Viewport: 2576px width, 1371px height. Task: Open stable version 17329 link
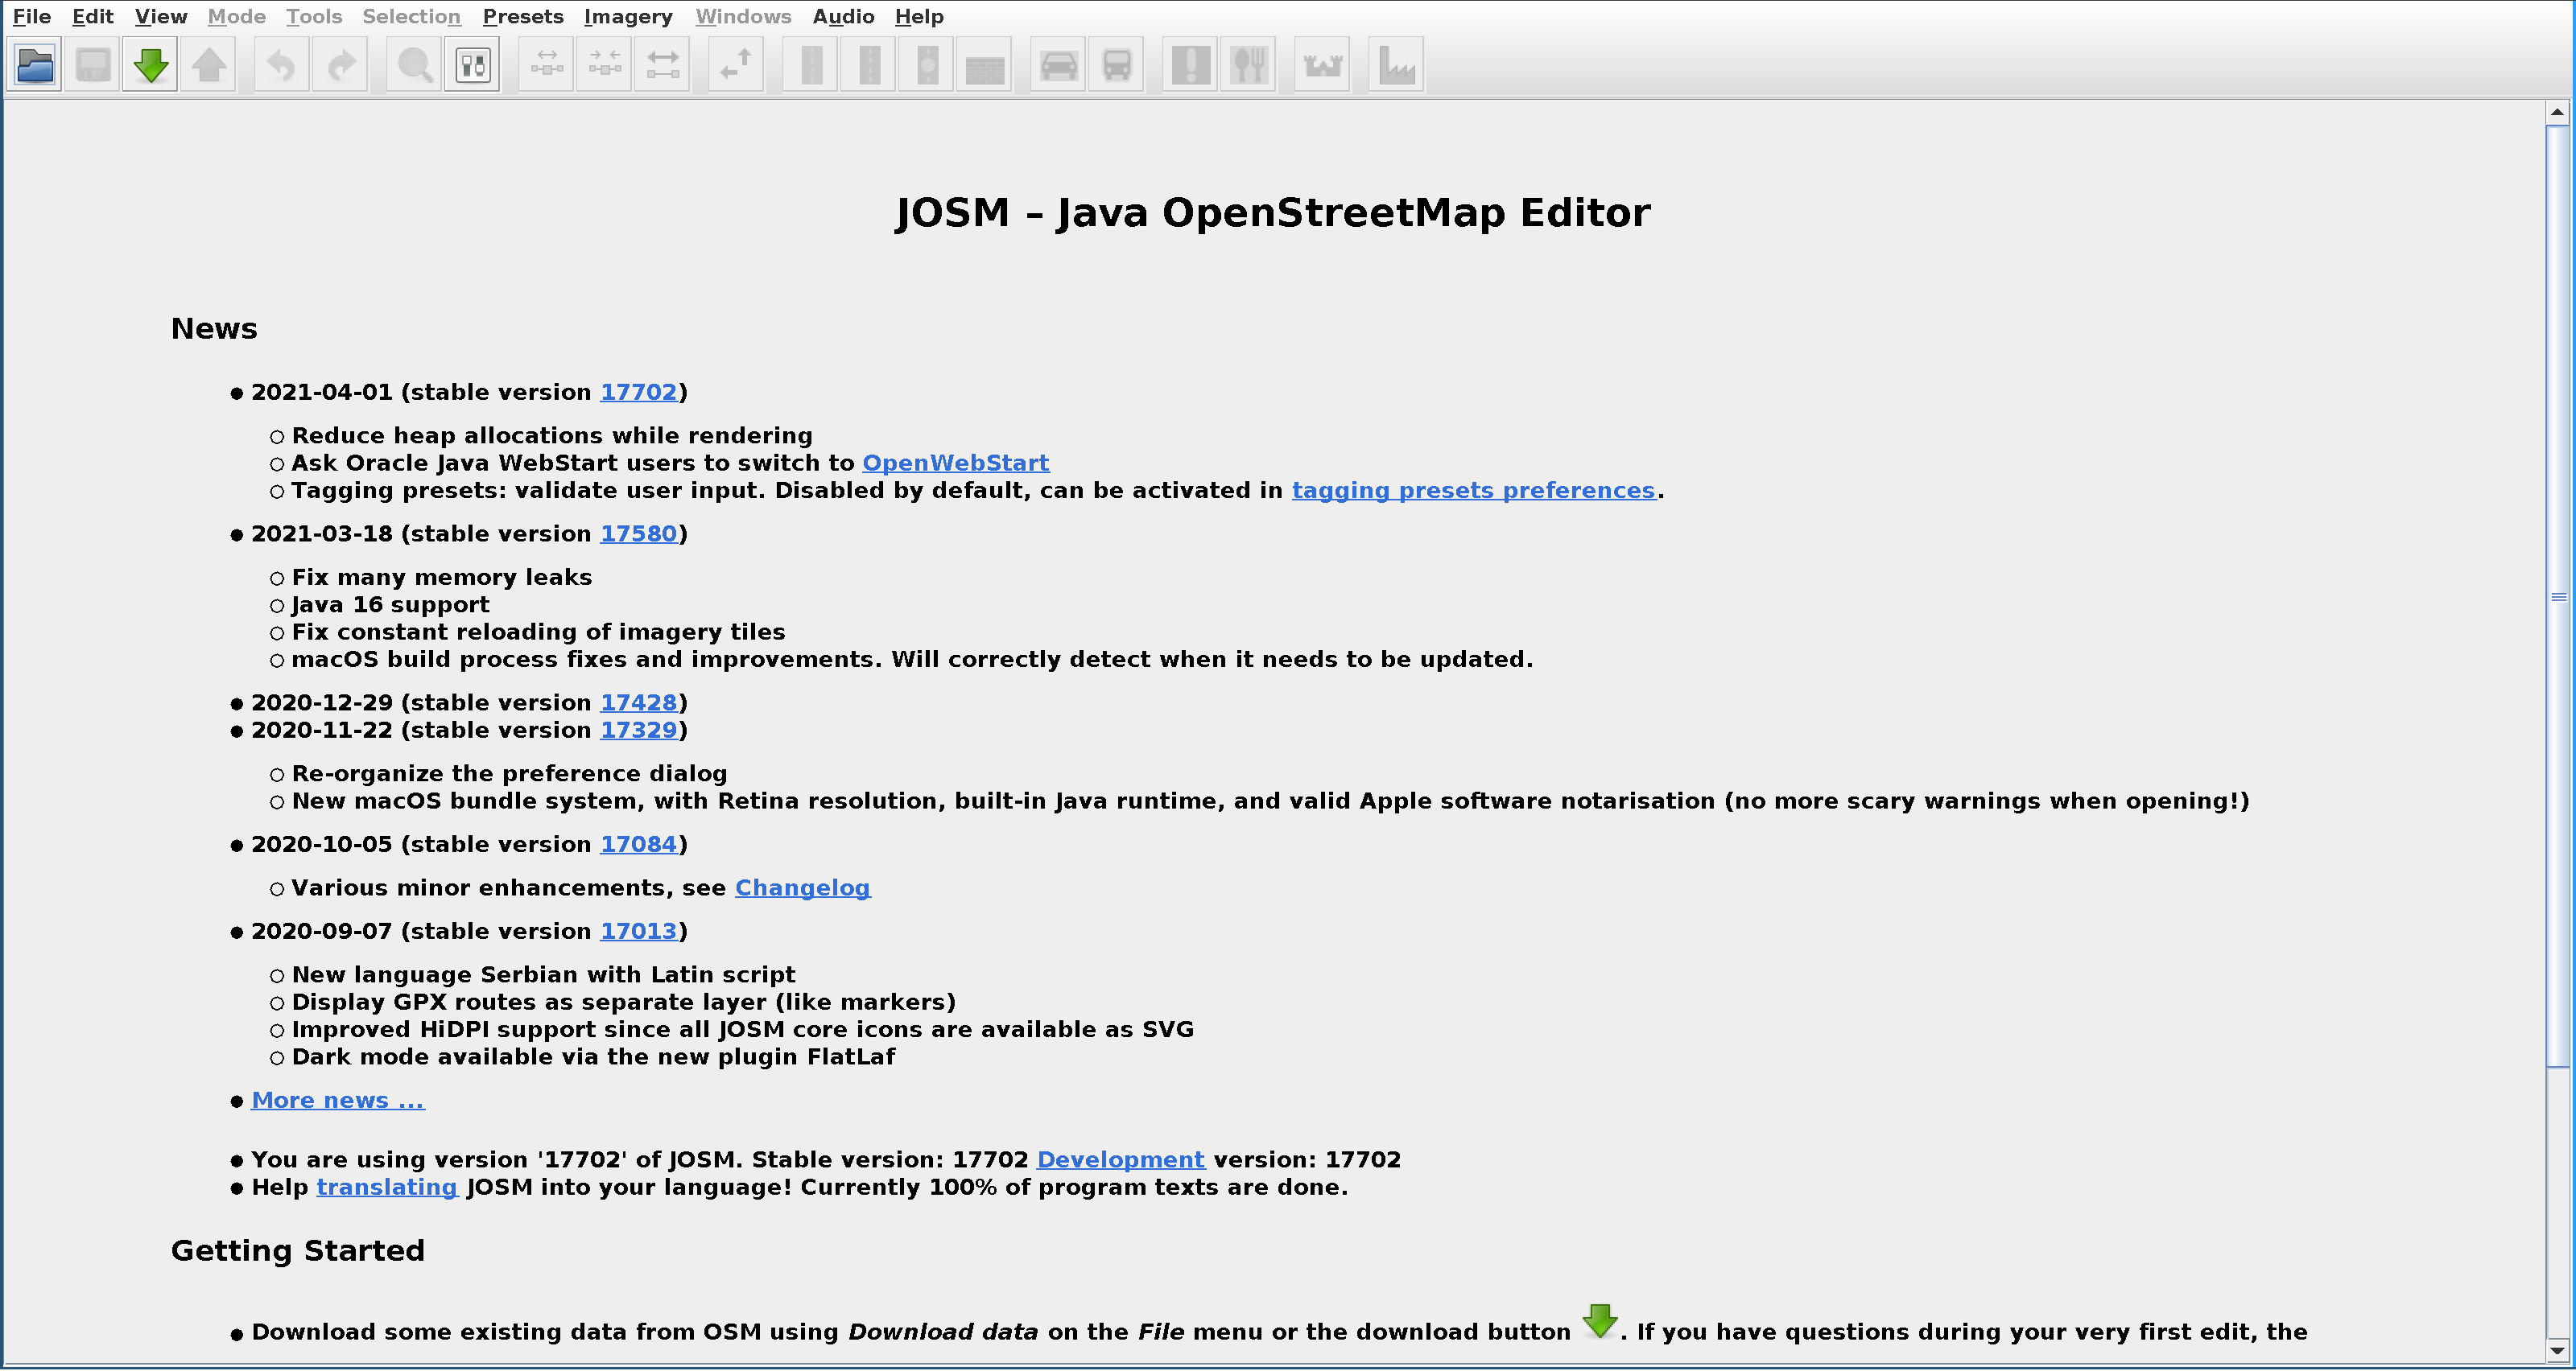point(639,731)
